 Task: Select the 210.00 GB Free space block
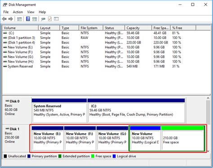182,138
